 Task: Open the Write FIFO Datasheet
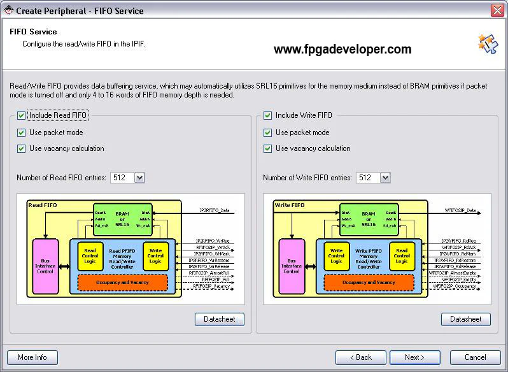point(465,319)
